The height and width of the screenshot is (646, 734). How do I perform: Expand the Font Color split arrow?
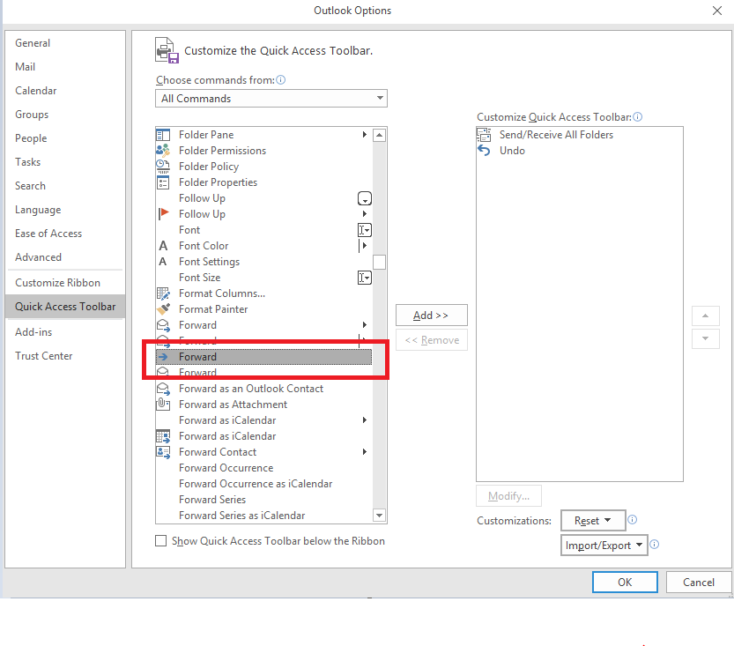coord(363,246)
